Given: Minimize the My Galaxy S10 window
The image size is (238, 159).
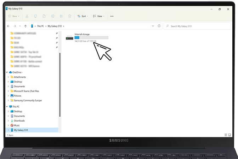Looking at the screenshot, I should 211,9.
